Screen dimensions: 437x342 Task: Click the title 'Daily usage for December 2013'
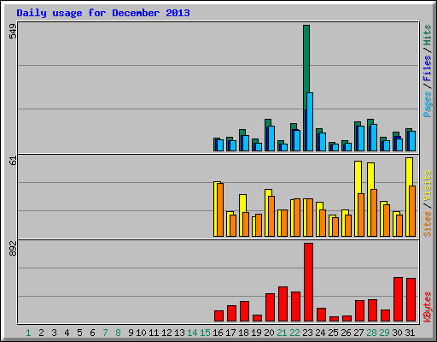click(103, 13)
